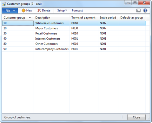Select Internet Customers N001 terms of payment

pos(84,38)
